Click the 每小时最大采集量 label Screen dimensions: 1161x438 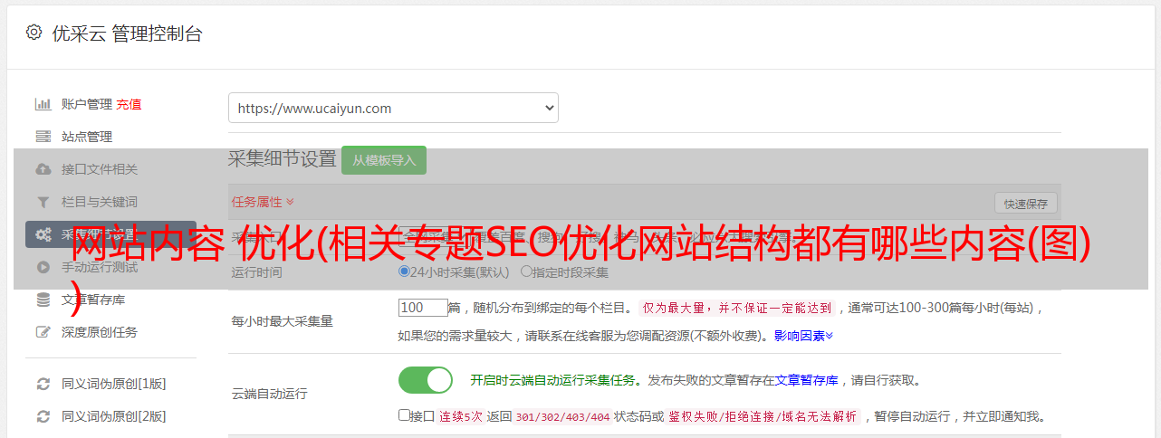[283, 321]
